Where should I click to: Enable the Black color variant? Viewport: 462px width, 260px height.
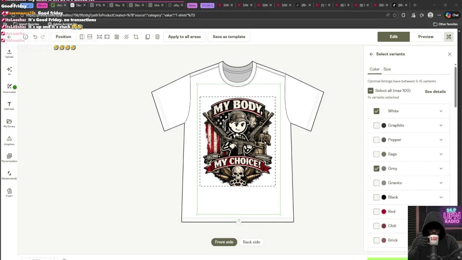tap(376, 197)
